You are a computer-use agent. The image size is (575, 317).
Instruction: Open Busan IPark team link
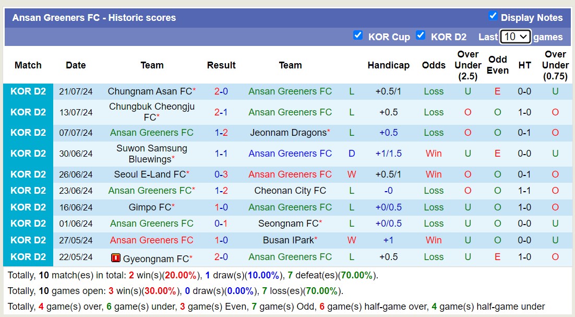click(x=288, y=240)
